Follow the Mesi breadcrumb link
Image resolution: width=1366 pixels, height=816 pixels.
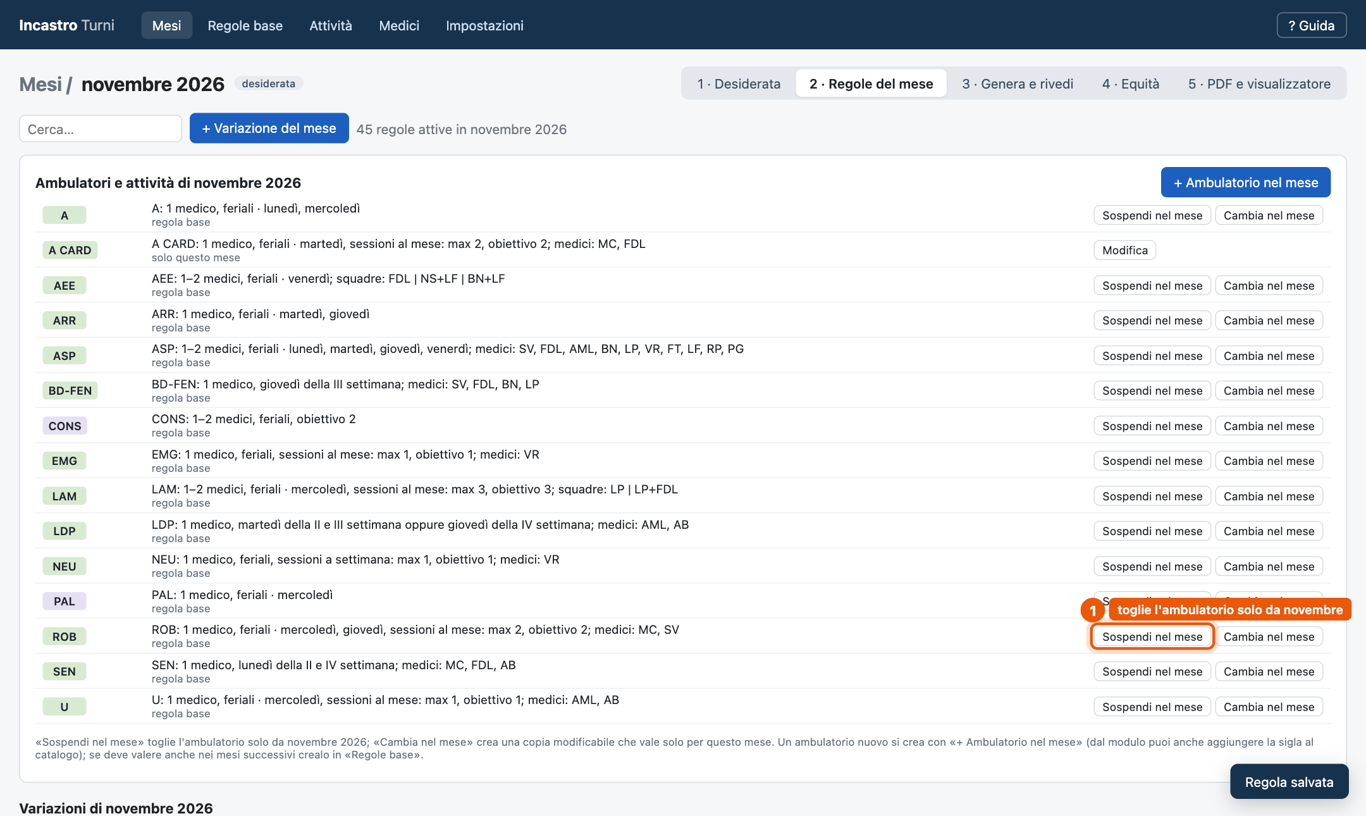tap(40, 84)
